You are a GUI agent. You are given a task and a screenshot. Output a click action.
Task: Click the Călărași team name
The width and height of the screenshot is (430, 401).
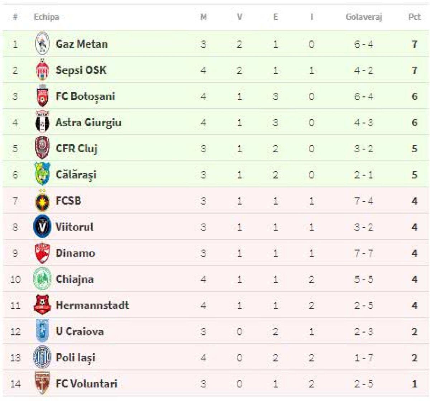76,175
